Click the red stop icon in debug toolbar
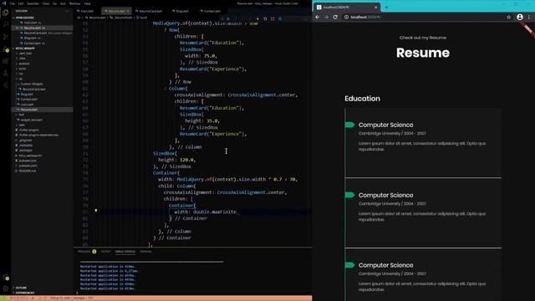The width and height of the screenshot is (535, 301). 273,18
